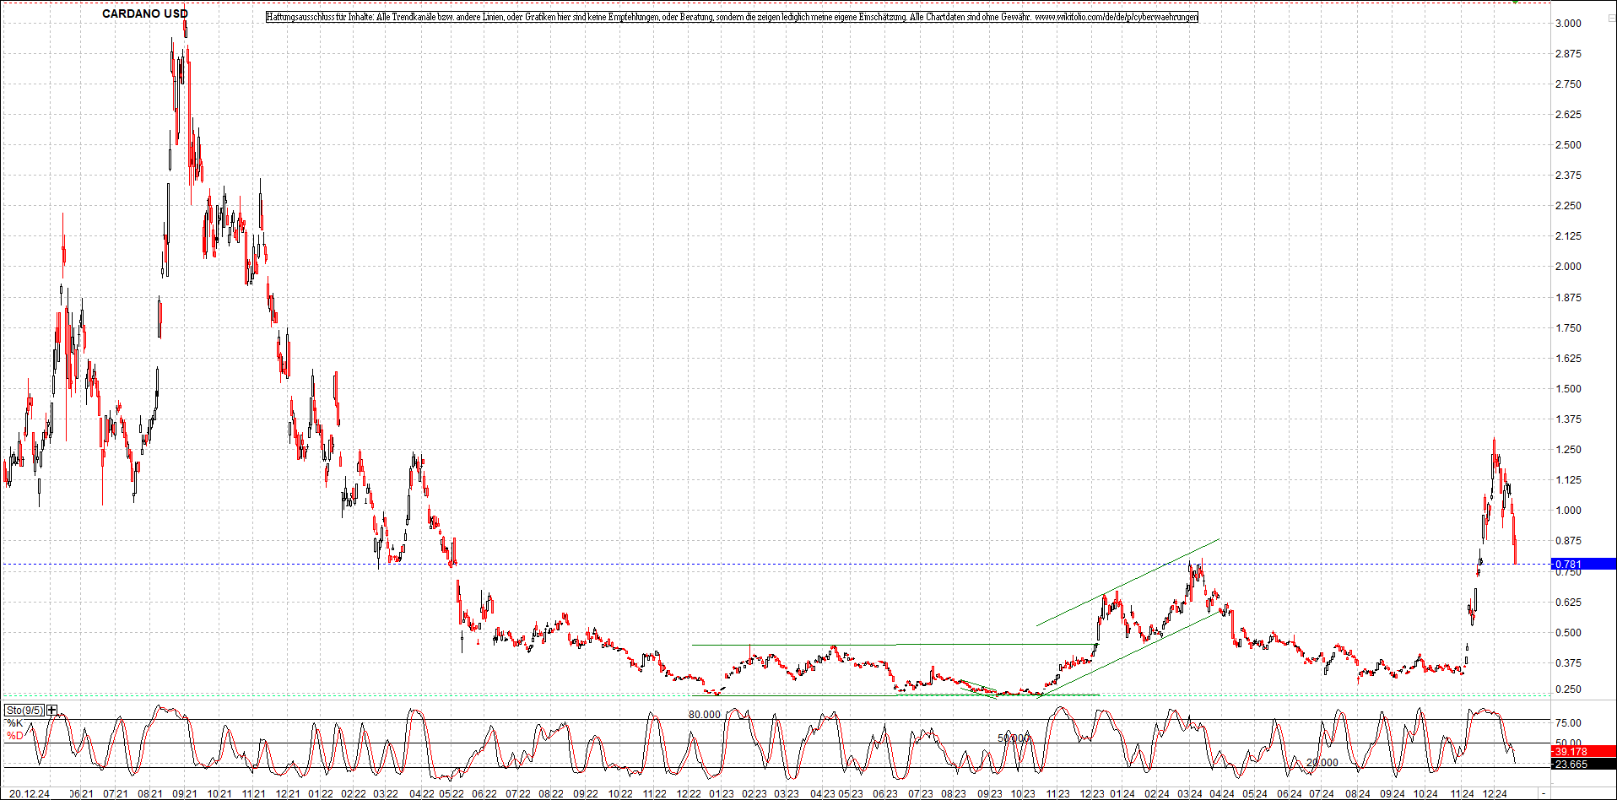This screenshot has height=800, width=1617.
Task: Click the 0.500 price axis label
Action: 1568,633
